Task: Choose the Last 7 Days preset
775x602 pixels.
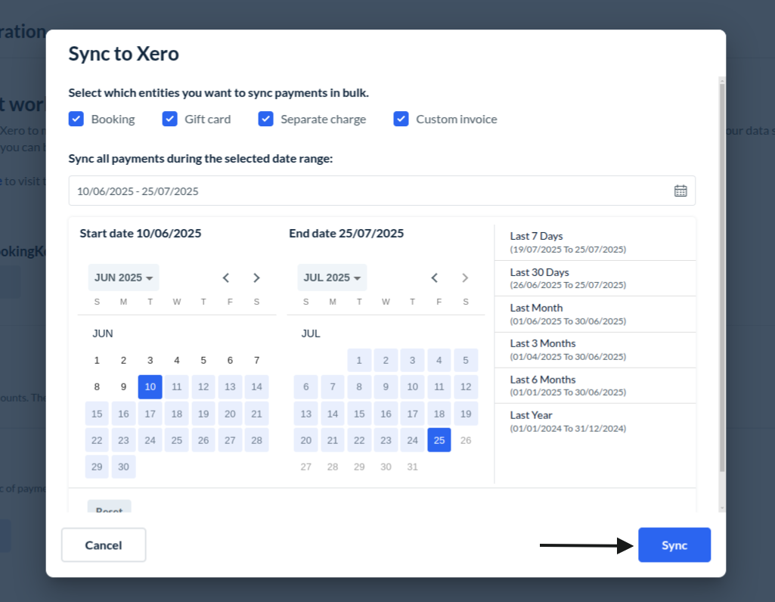Action: pyautogui.click(x=595, y=243)
